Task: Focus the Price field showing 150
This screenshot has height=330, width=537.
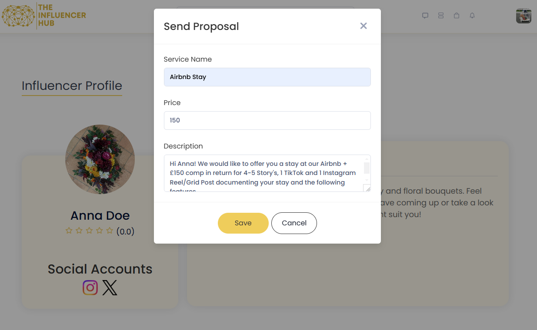Action: click(267, 120)
